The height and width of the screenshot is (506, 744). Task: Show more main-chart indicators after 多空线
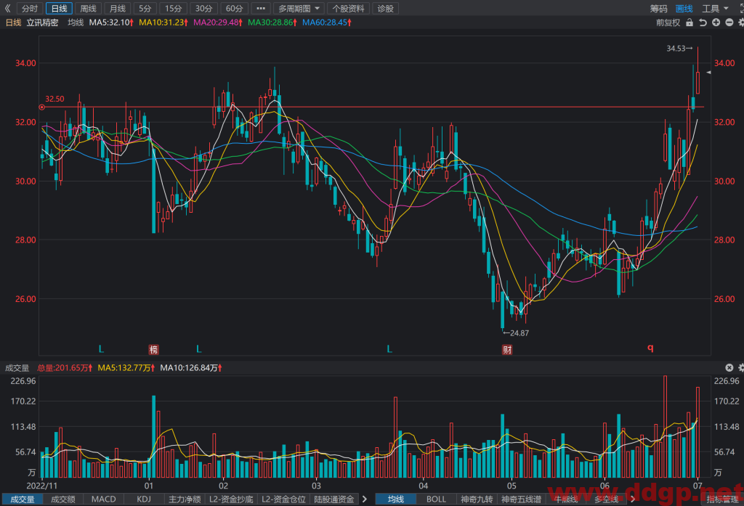[x=633, y=499]
